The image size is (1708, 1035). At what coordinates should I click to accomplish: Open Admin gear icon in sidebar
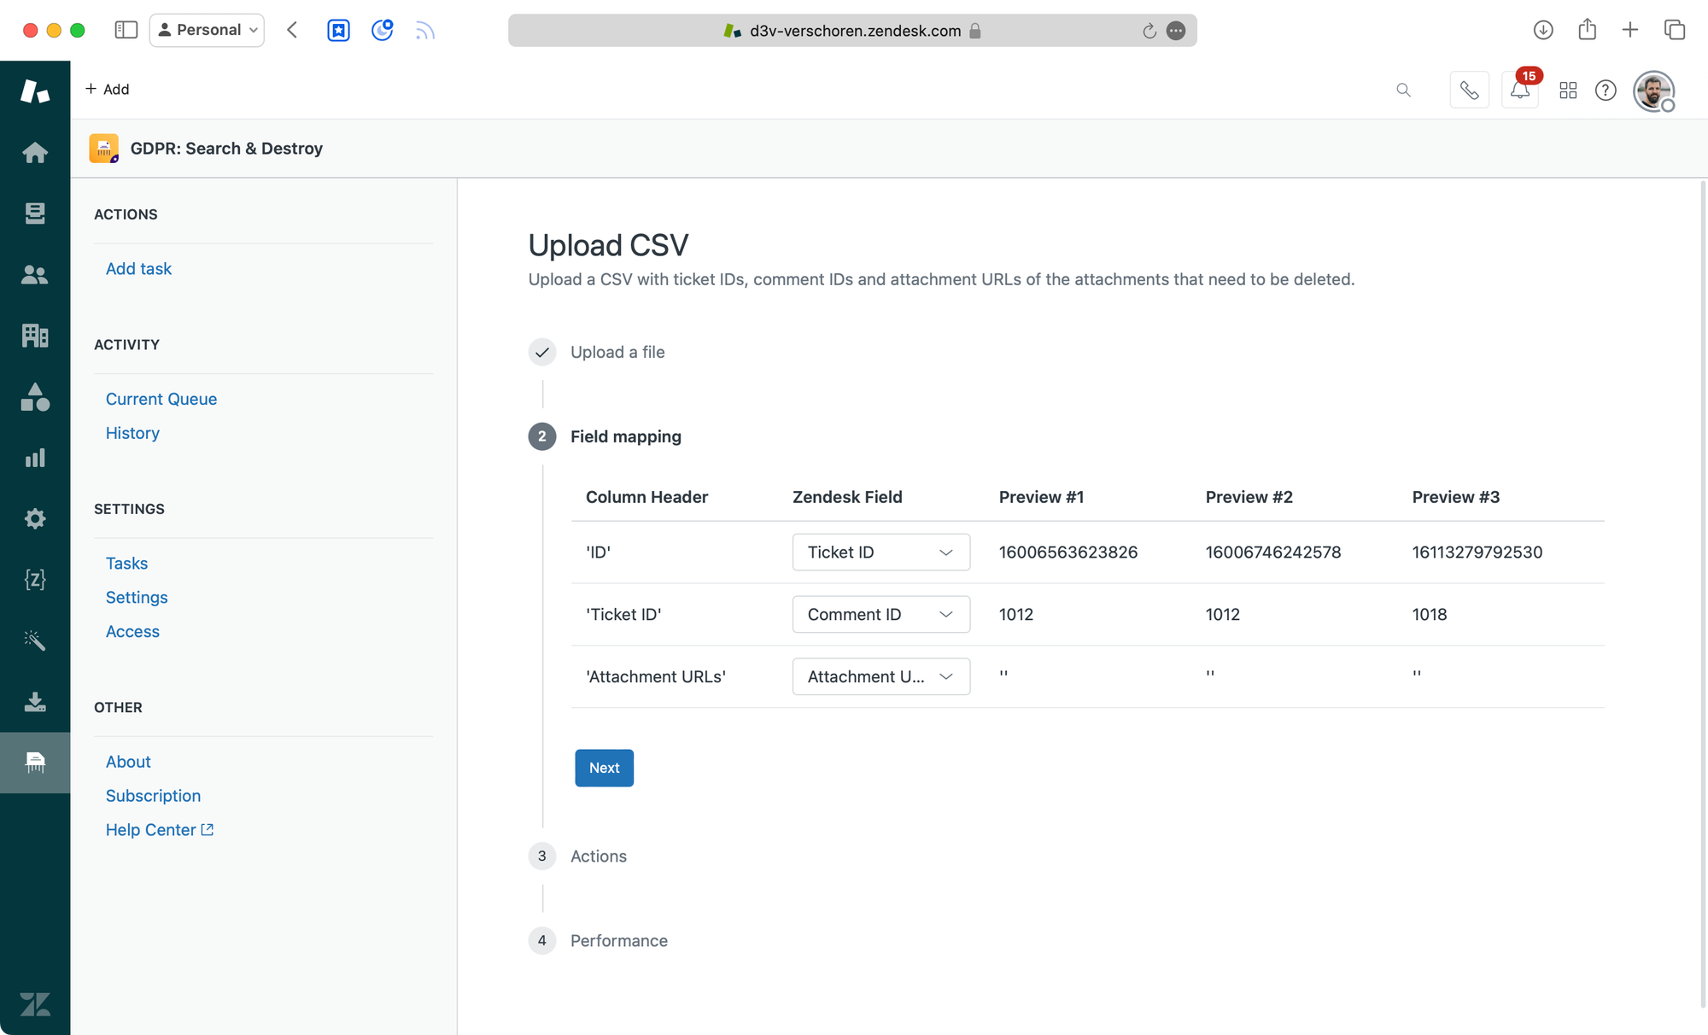point(35,518)
